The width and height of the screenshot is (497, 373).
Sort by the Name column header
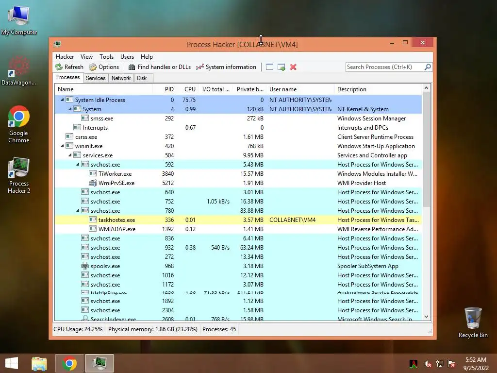pyautogui.click(x=103, y=89)
